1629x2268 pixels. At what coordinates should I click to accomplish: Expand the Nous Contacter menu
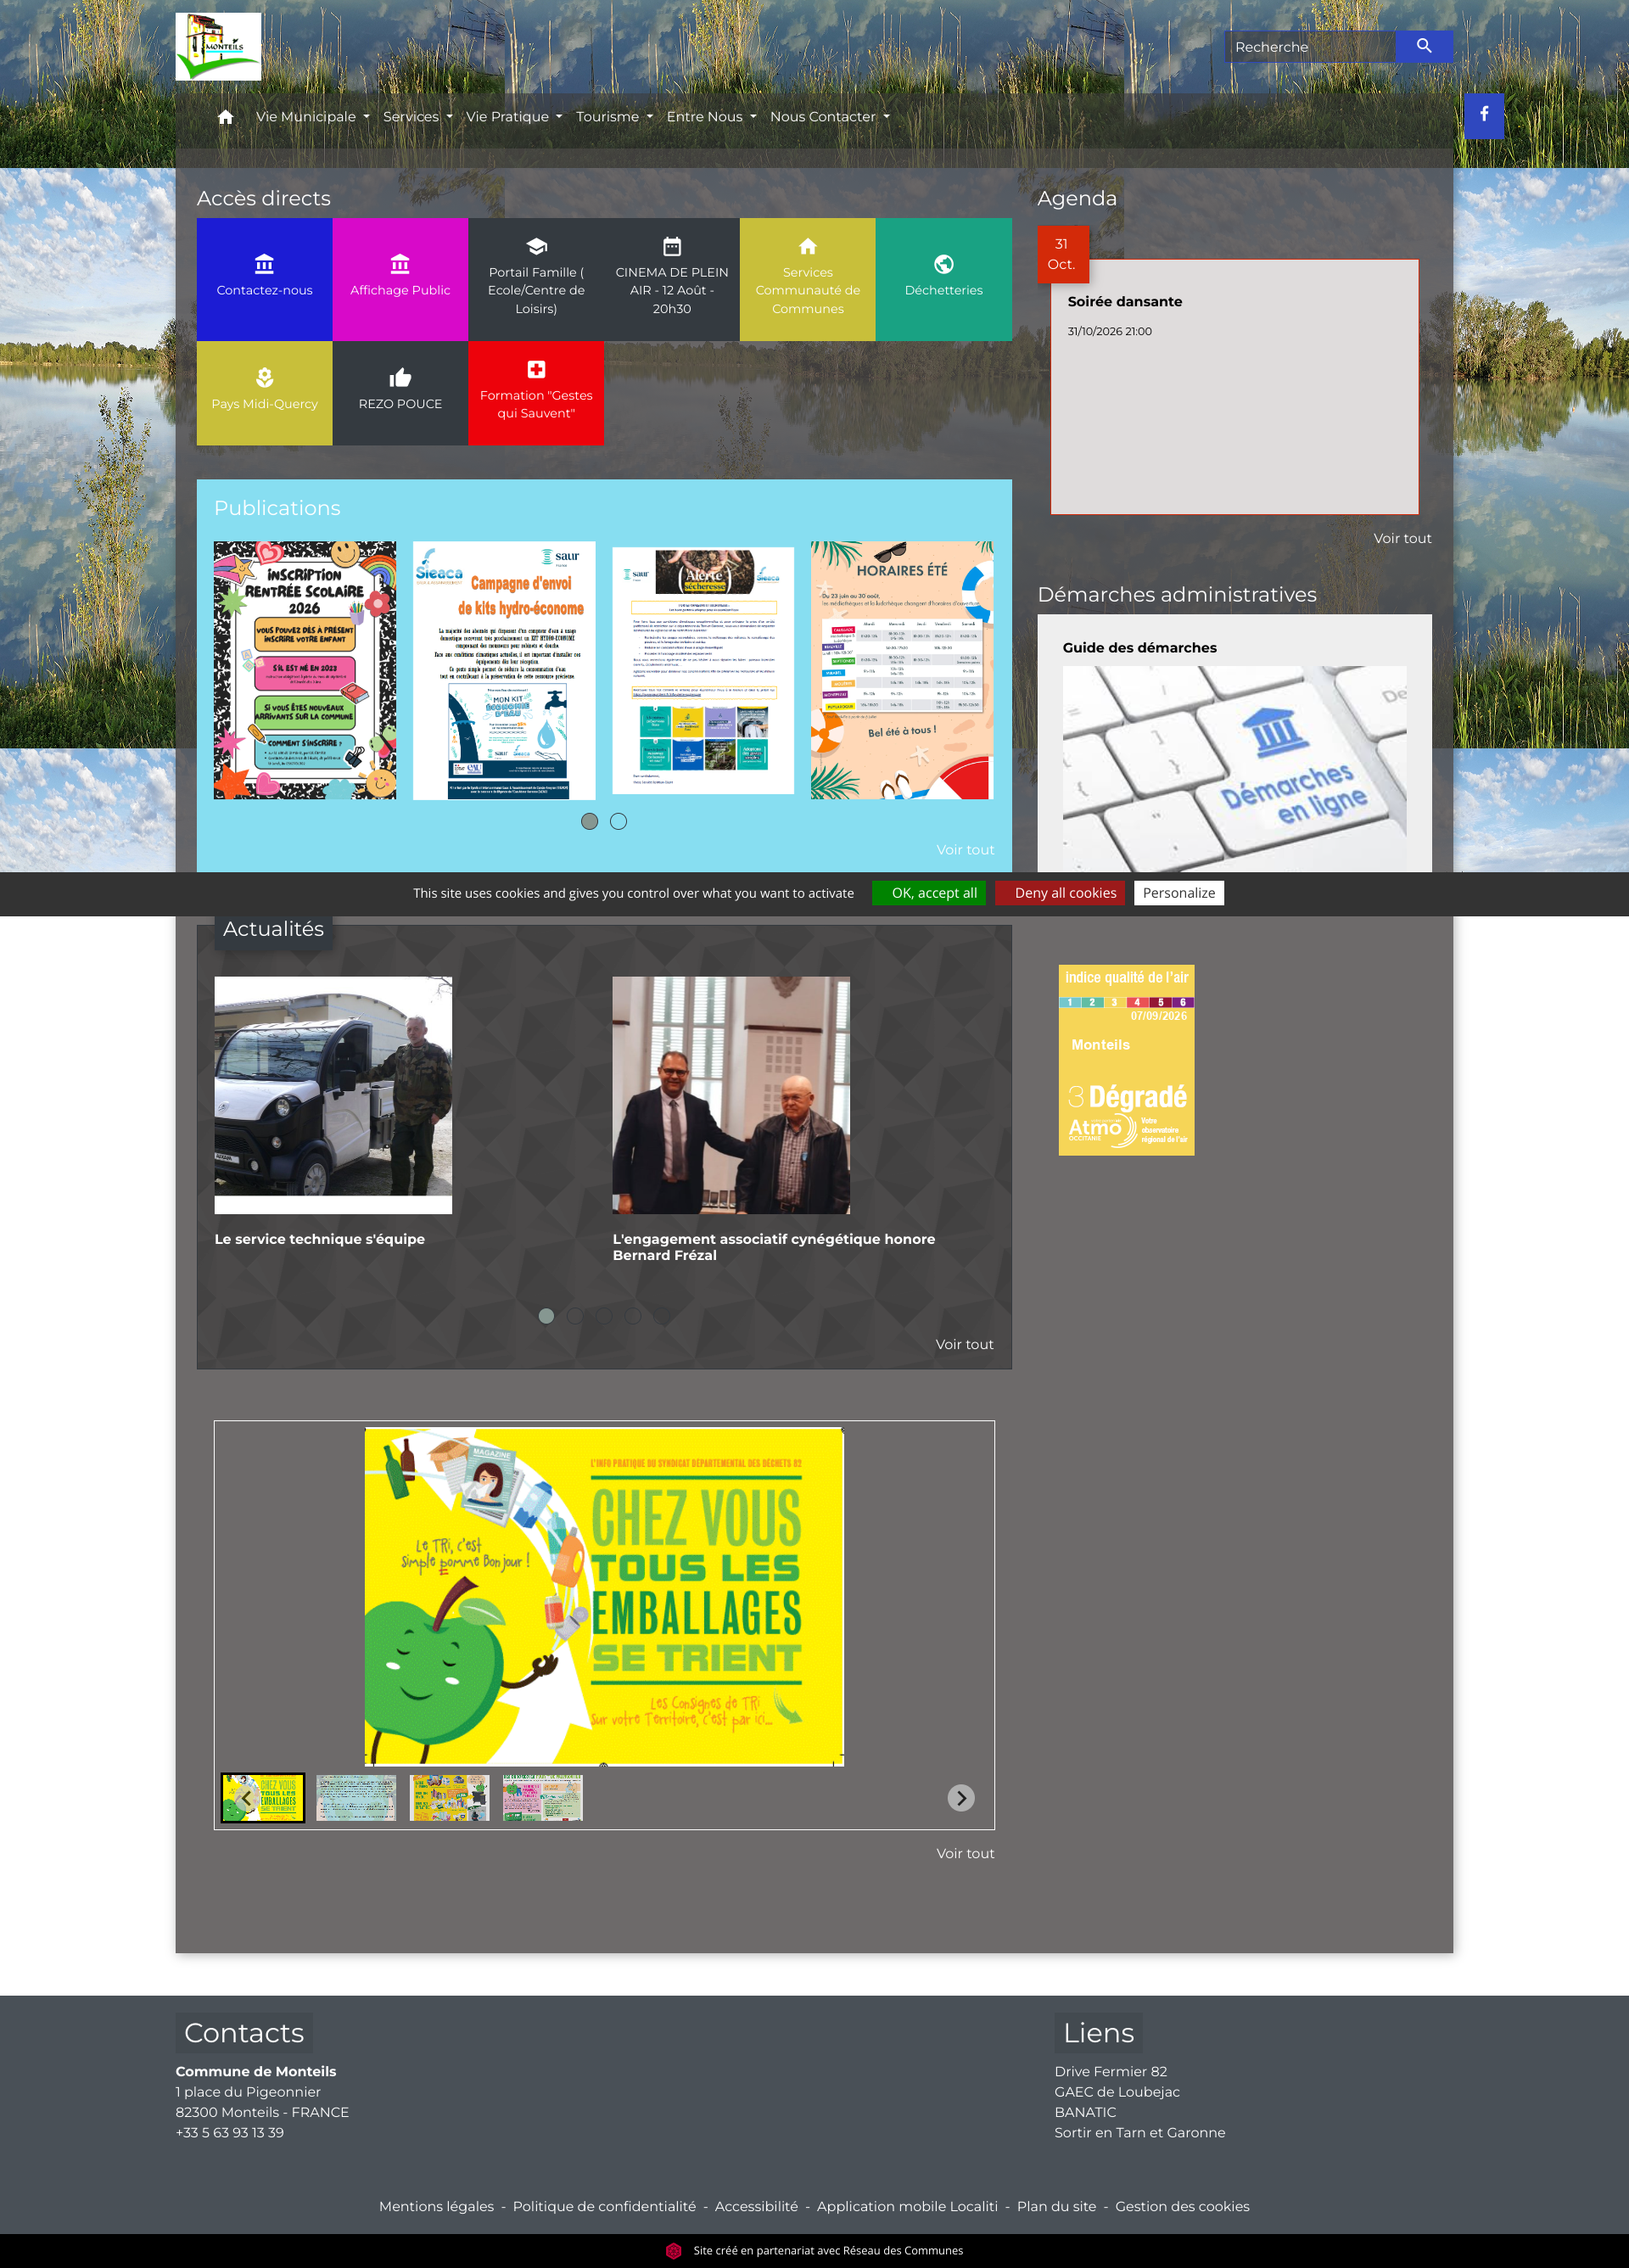[x=830, y=117]
